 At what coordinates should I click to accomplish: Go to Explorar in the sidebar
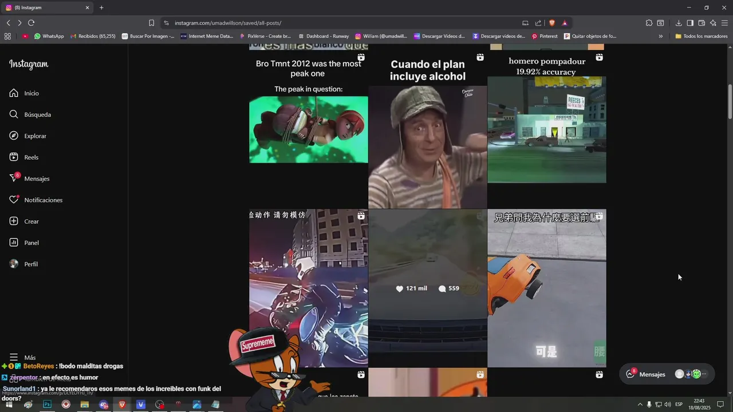coord(28,136)
